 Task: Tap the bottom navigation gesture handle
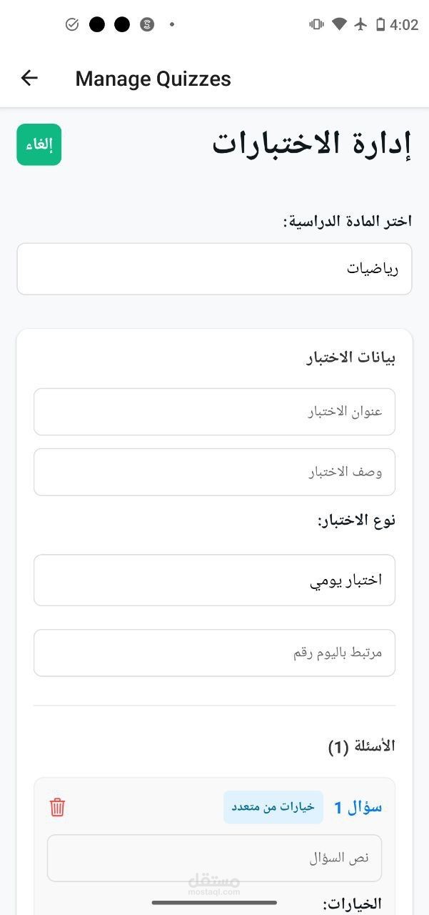click(214, 903)
